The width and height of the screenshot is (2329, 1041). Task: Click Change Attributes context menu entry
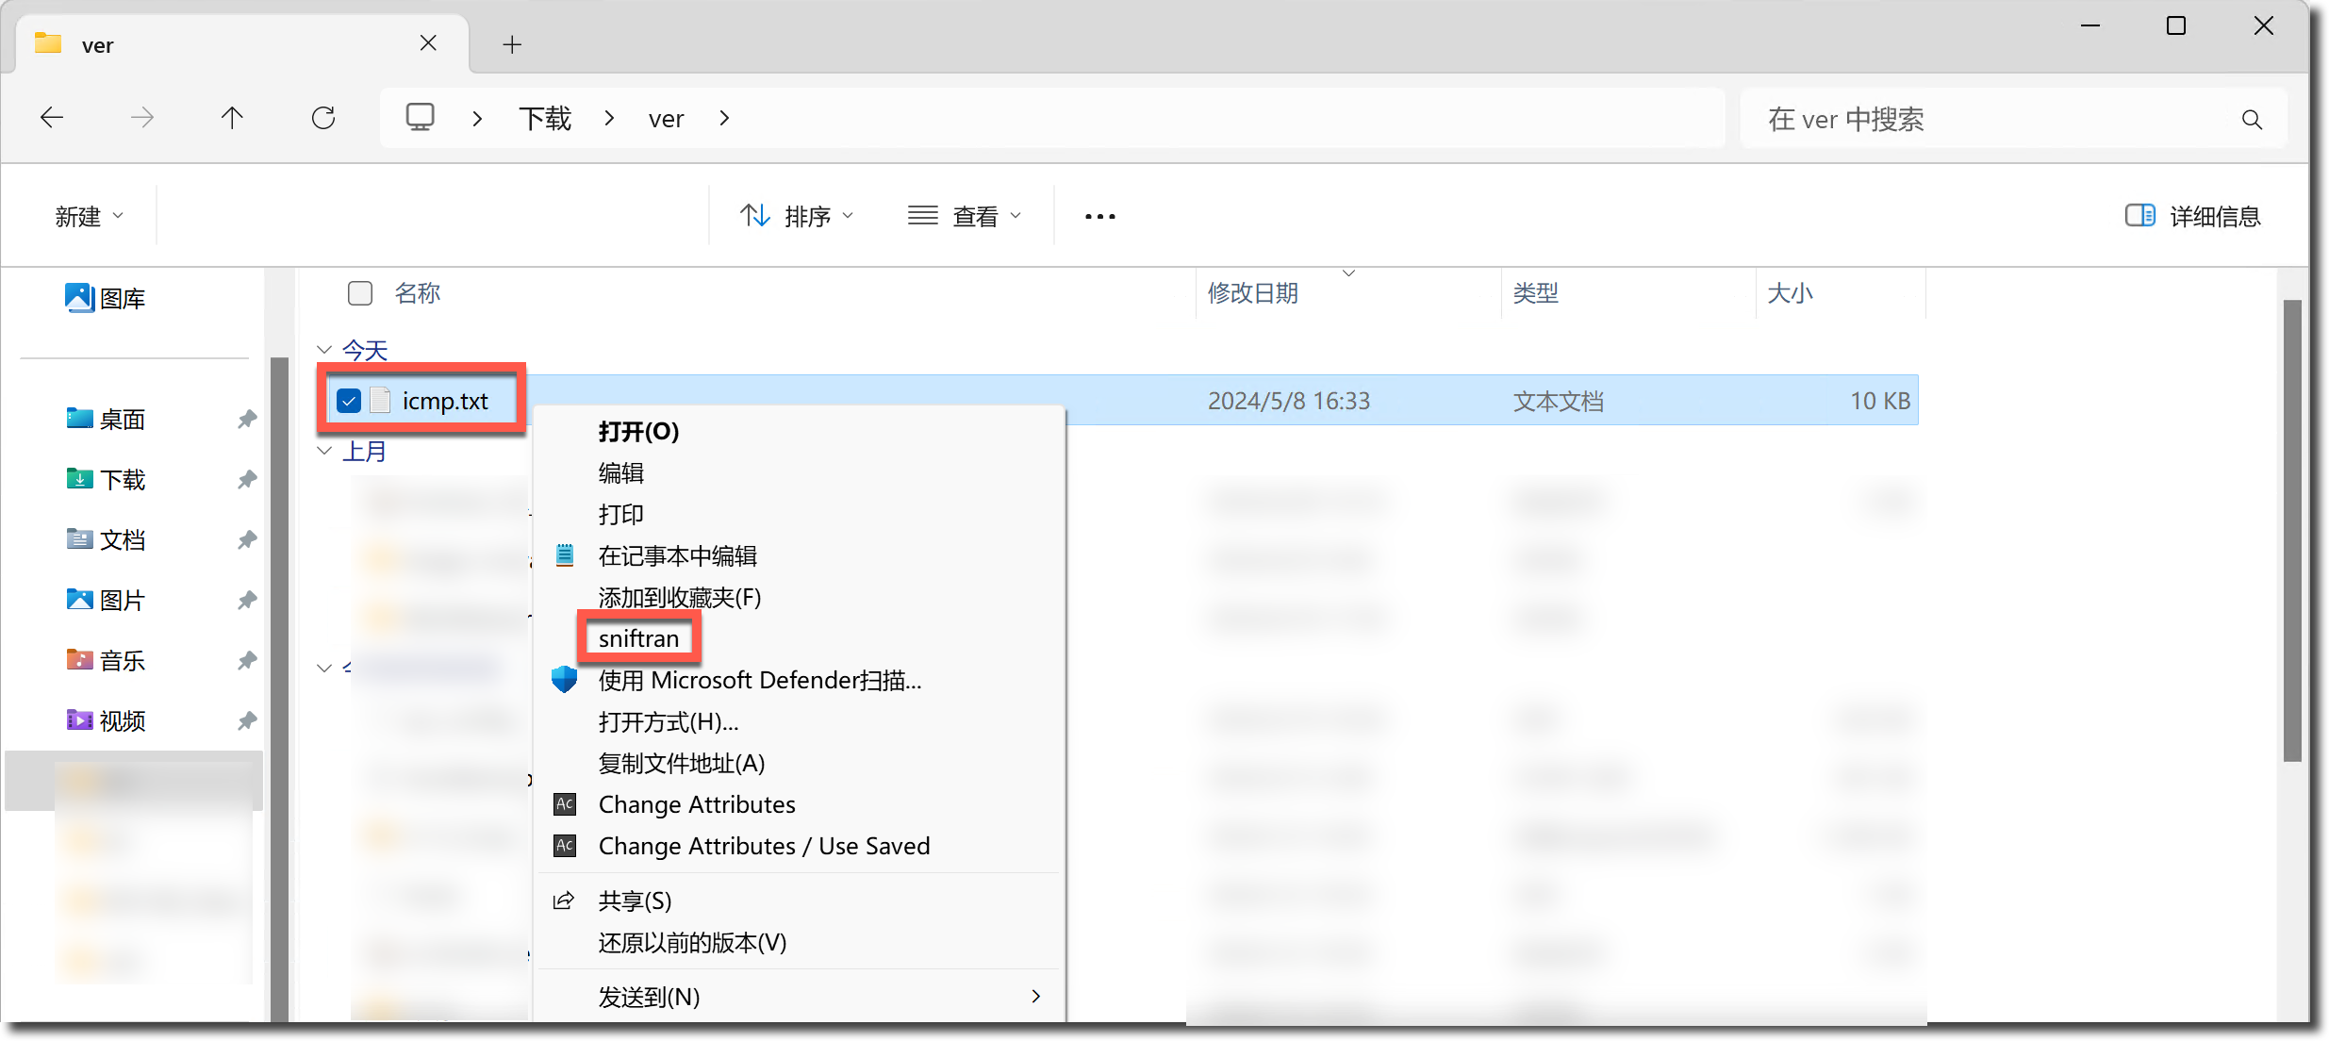pyautogui.click(x=696, y=804)
